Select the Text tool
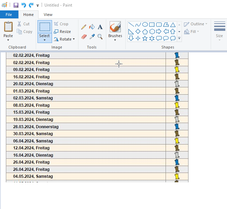 coord(100,27)
